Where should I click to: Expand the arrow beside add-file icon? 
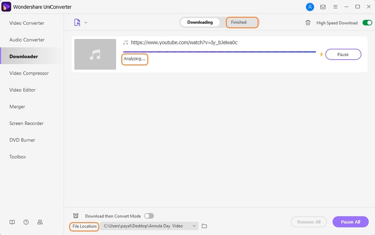[x=86, y=23]
